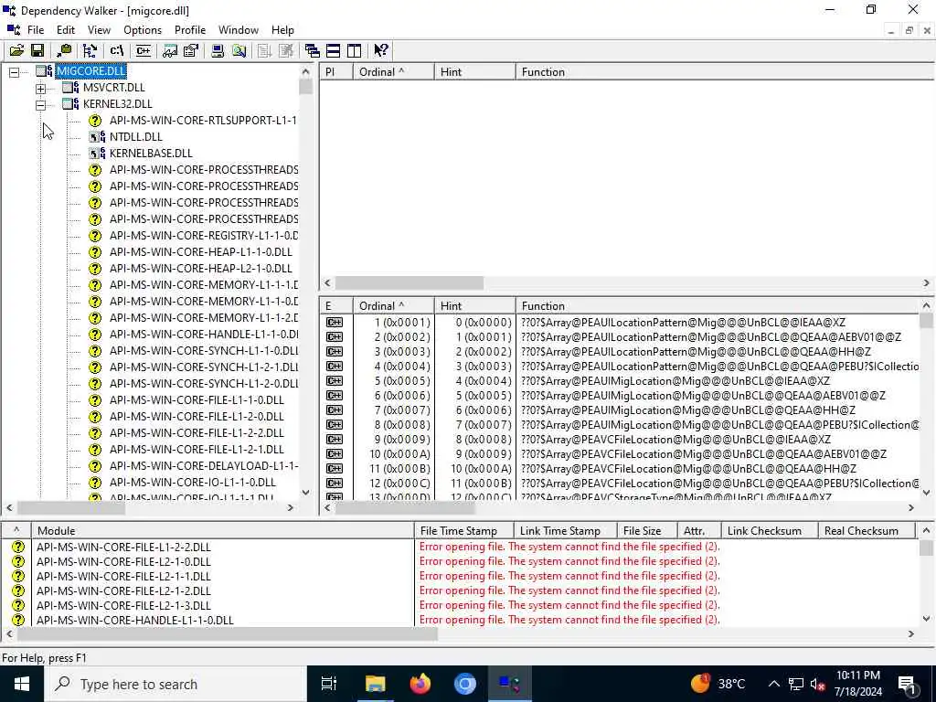Open the Options menu

click(x=142, y=30)
